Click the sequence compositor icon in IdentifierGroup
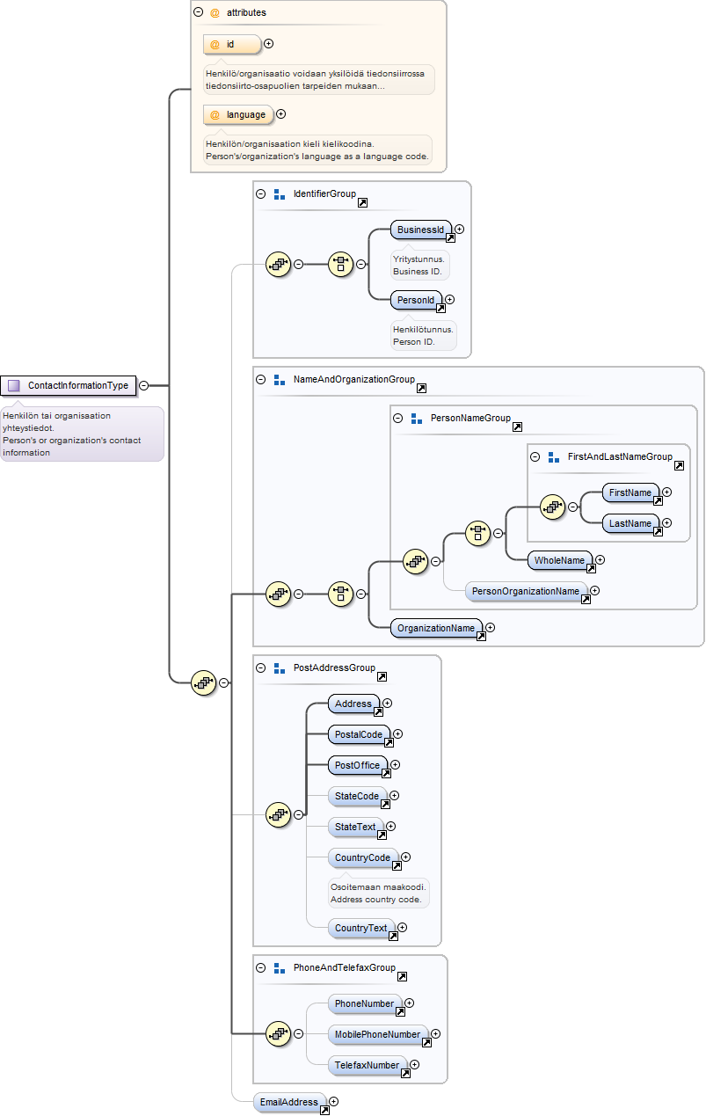706x1116 pixels. (279, 263)
